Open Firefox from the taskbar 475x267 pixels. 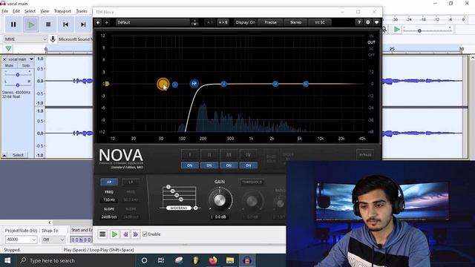pyautogui.click(x=213, y=260)
